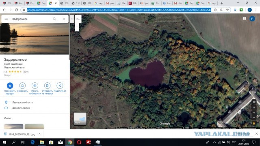Switch to the Gmail tab
This screenshot has height=146, width=260.
point(110,3)
